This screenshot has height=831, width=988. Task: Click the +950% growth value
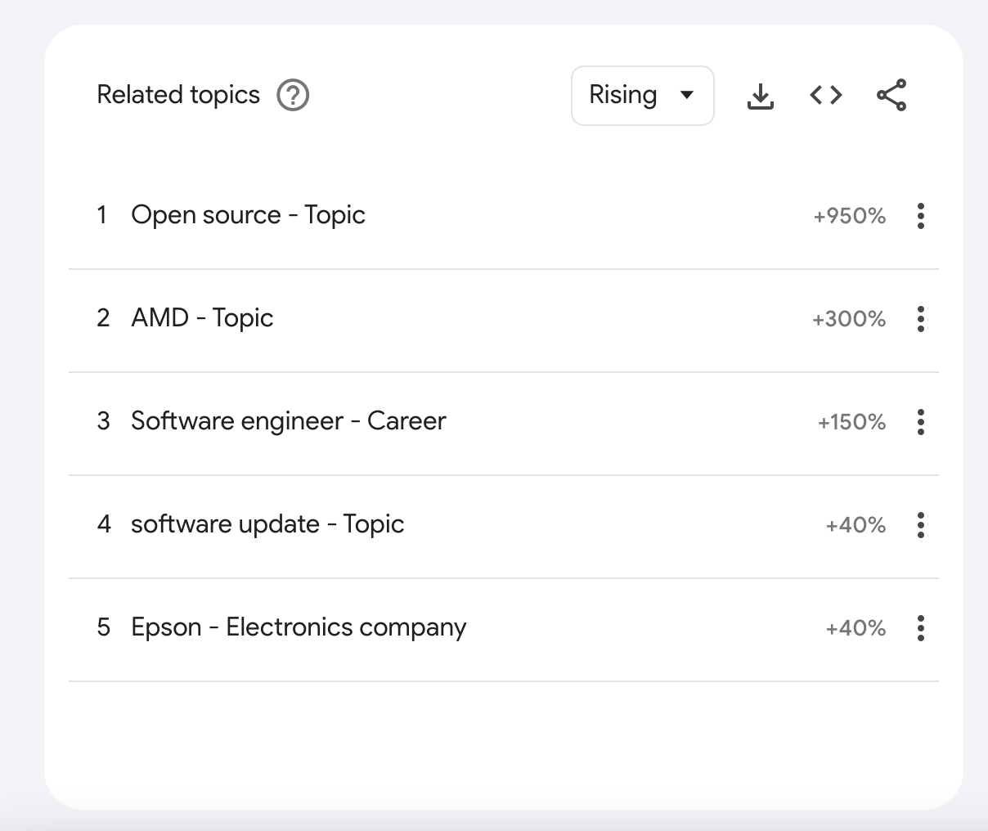coord(848,216)
